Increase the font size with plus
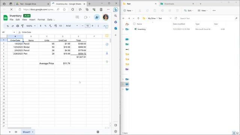The width and height of the screenshot is (240, 135). (x=93, y=26)
